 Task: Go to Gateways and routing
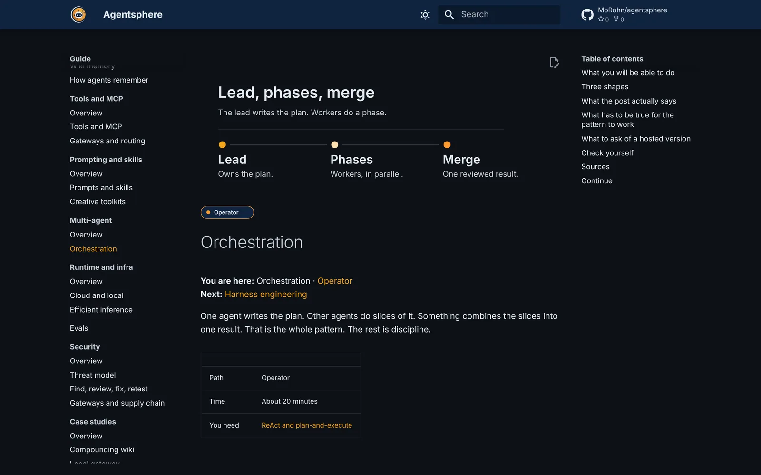pyautogui.click(x=107, y=141)
